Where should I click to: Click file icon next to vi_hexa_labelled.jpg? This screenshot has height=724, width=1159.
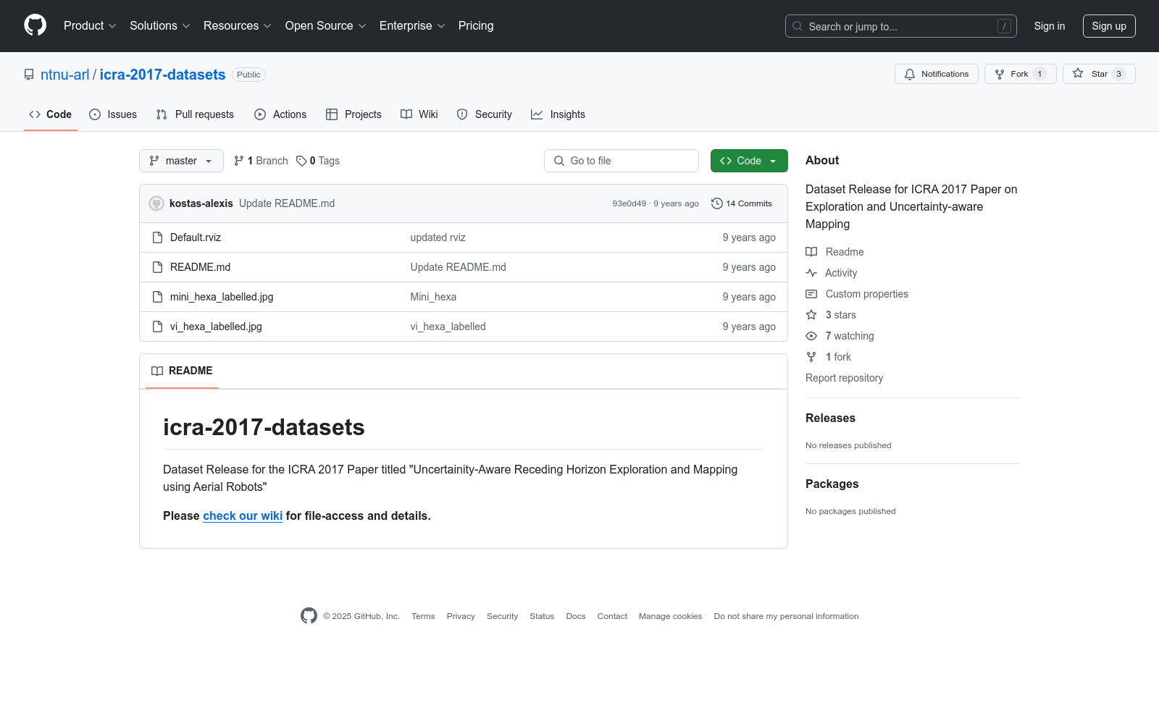click(158, 327)
